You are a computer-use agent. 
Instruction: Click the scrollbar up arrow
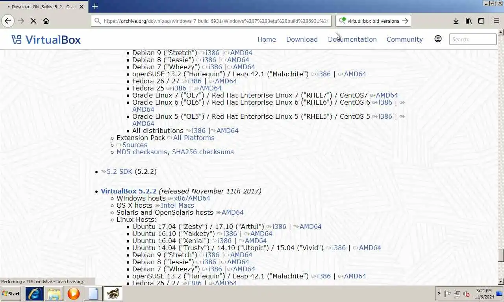[x=501, y=32]
